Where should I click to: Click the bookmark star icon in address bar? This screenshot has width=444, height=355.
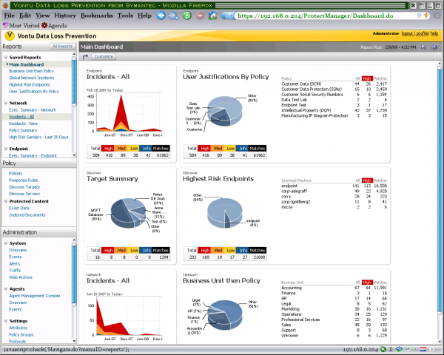[x=426, y=16]
